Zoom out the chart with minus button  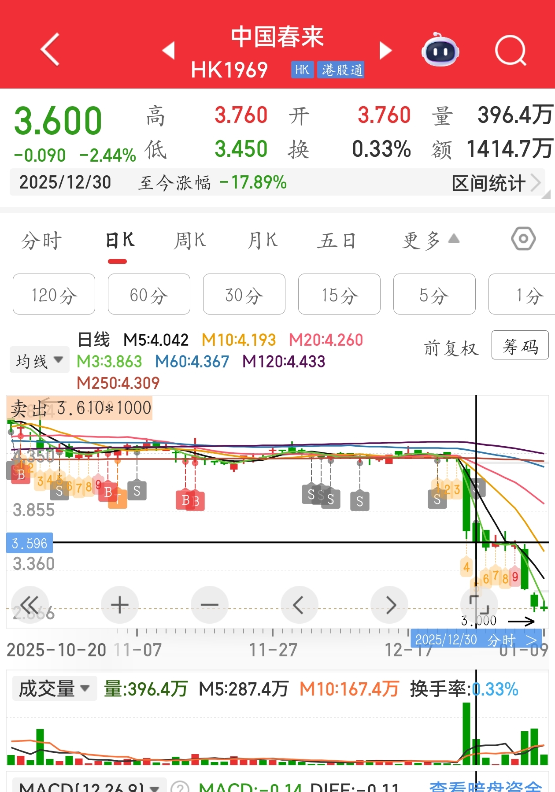tap(210, 605)
